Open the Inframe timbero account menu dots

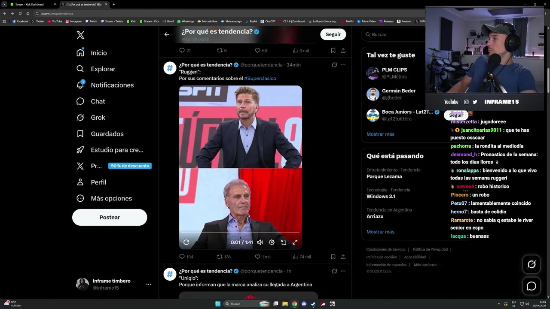[148, 284]
